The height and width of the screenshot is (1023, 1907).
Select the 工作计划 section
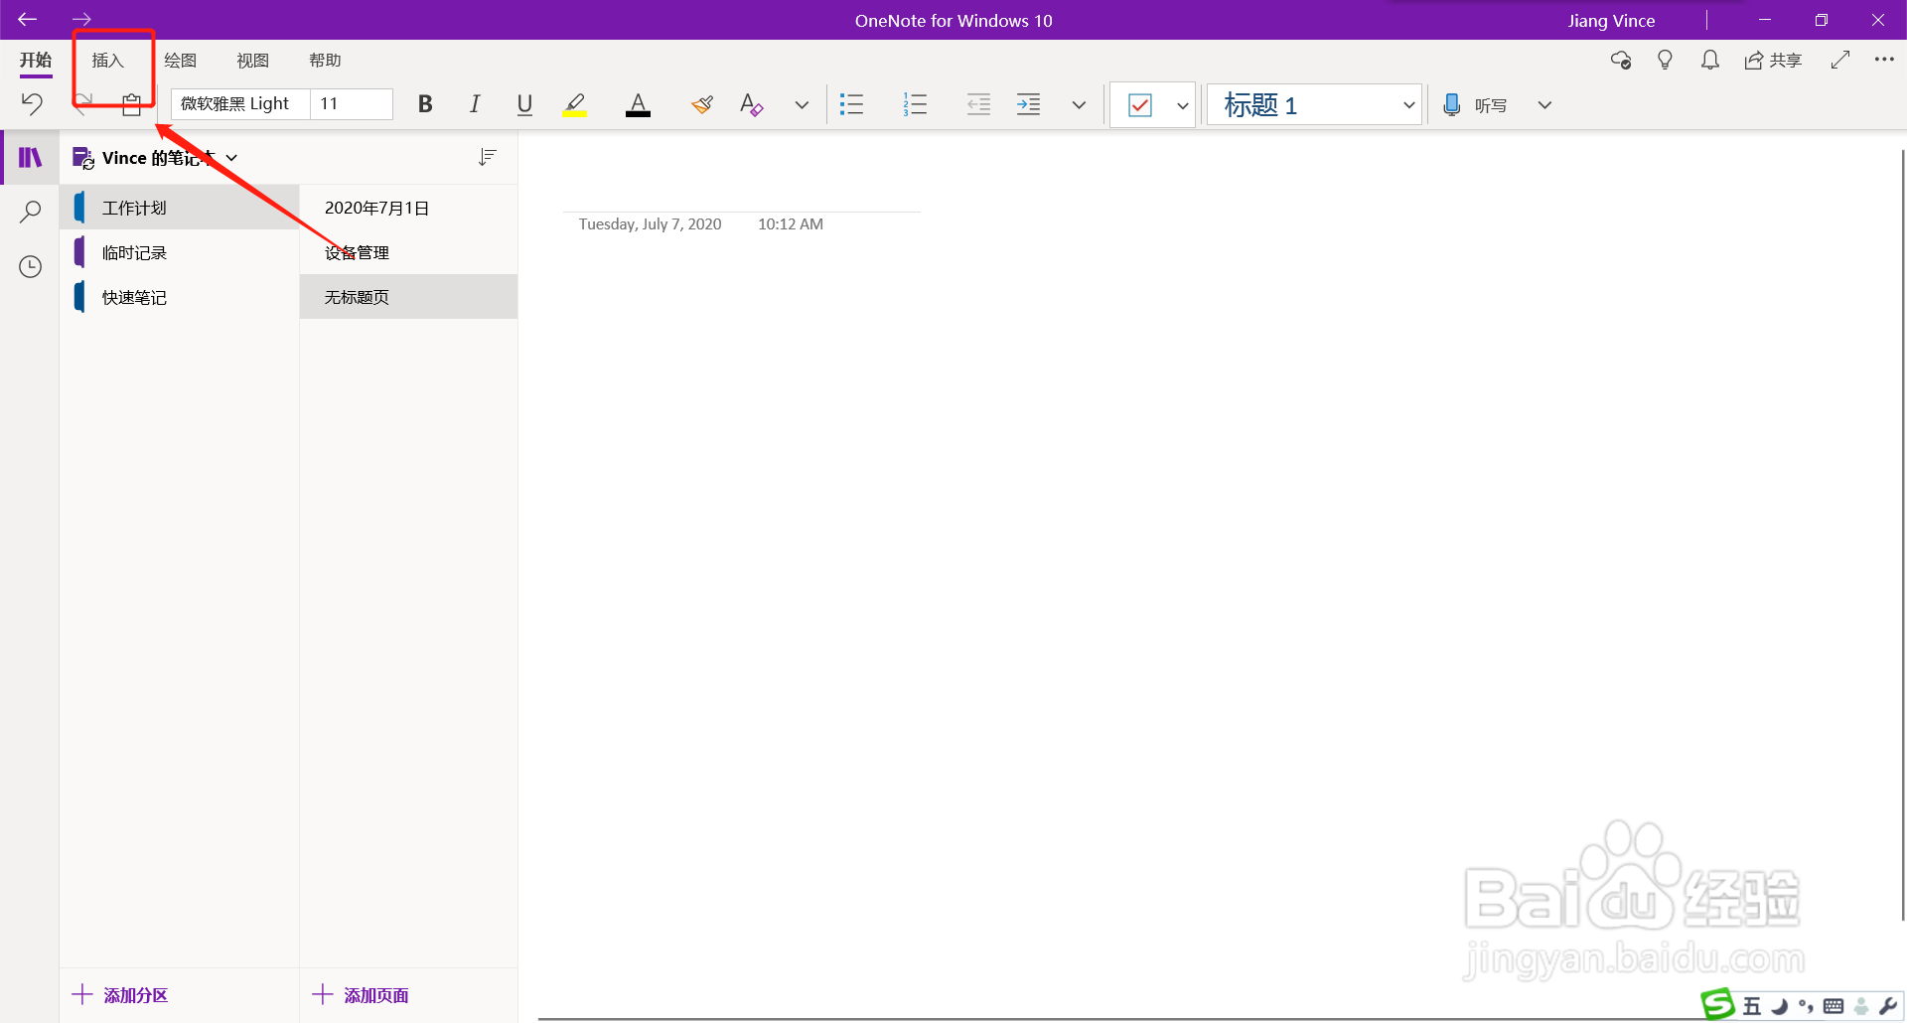180,208
